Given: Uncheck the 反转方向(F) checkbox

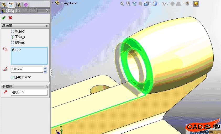Looking at the screenshot, I should pyautogui.click(x=13, y=77).
